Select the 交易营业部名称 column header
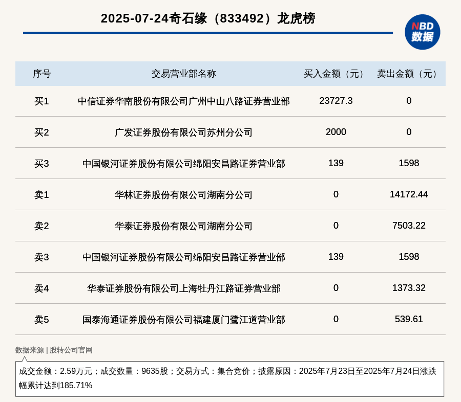Screen dimensions: 461x402 [184, 74]
